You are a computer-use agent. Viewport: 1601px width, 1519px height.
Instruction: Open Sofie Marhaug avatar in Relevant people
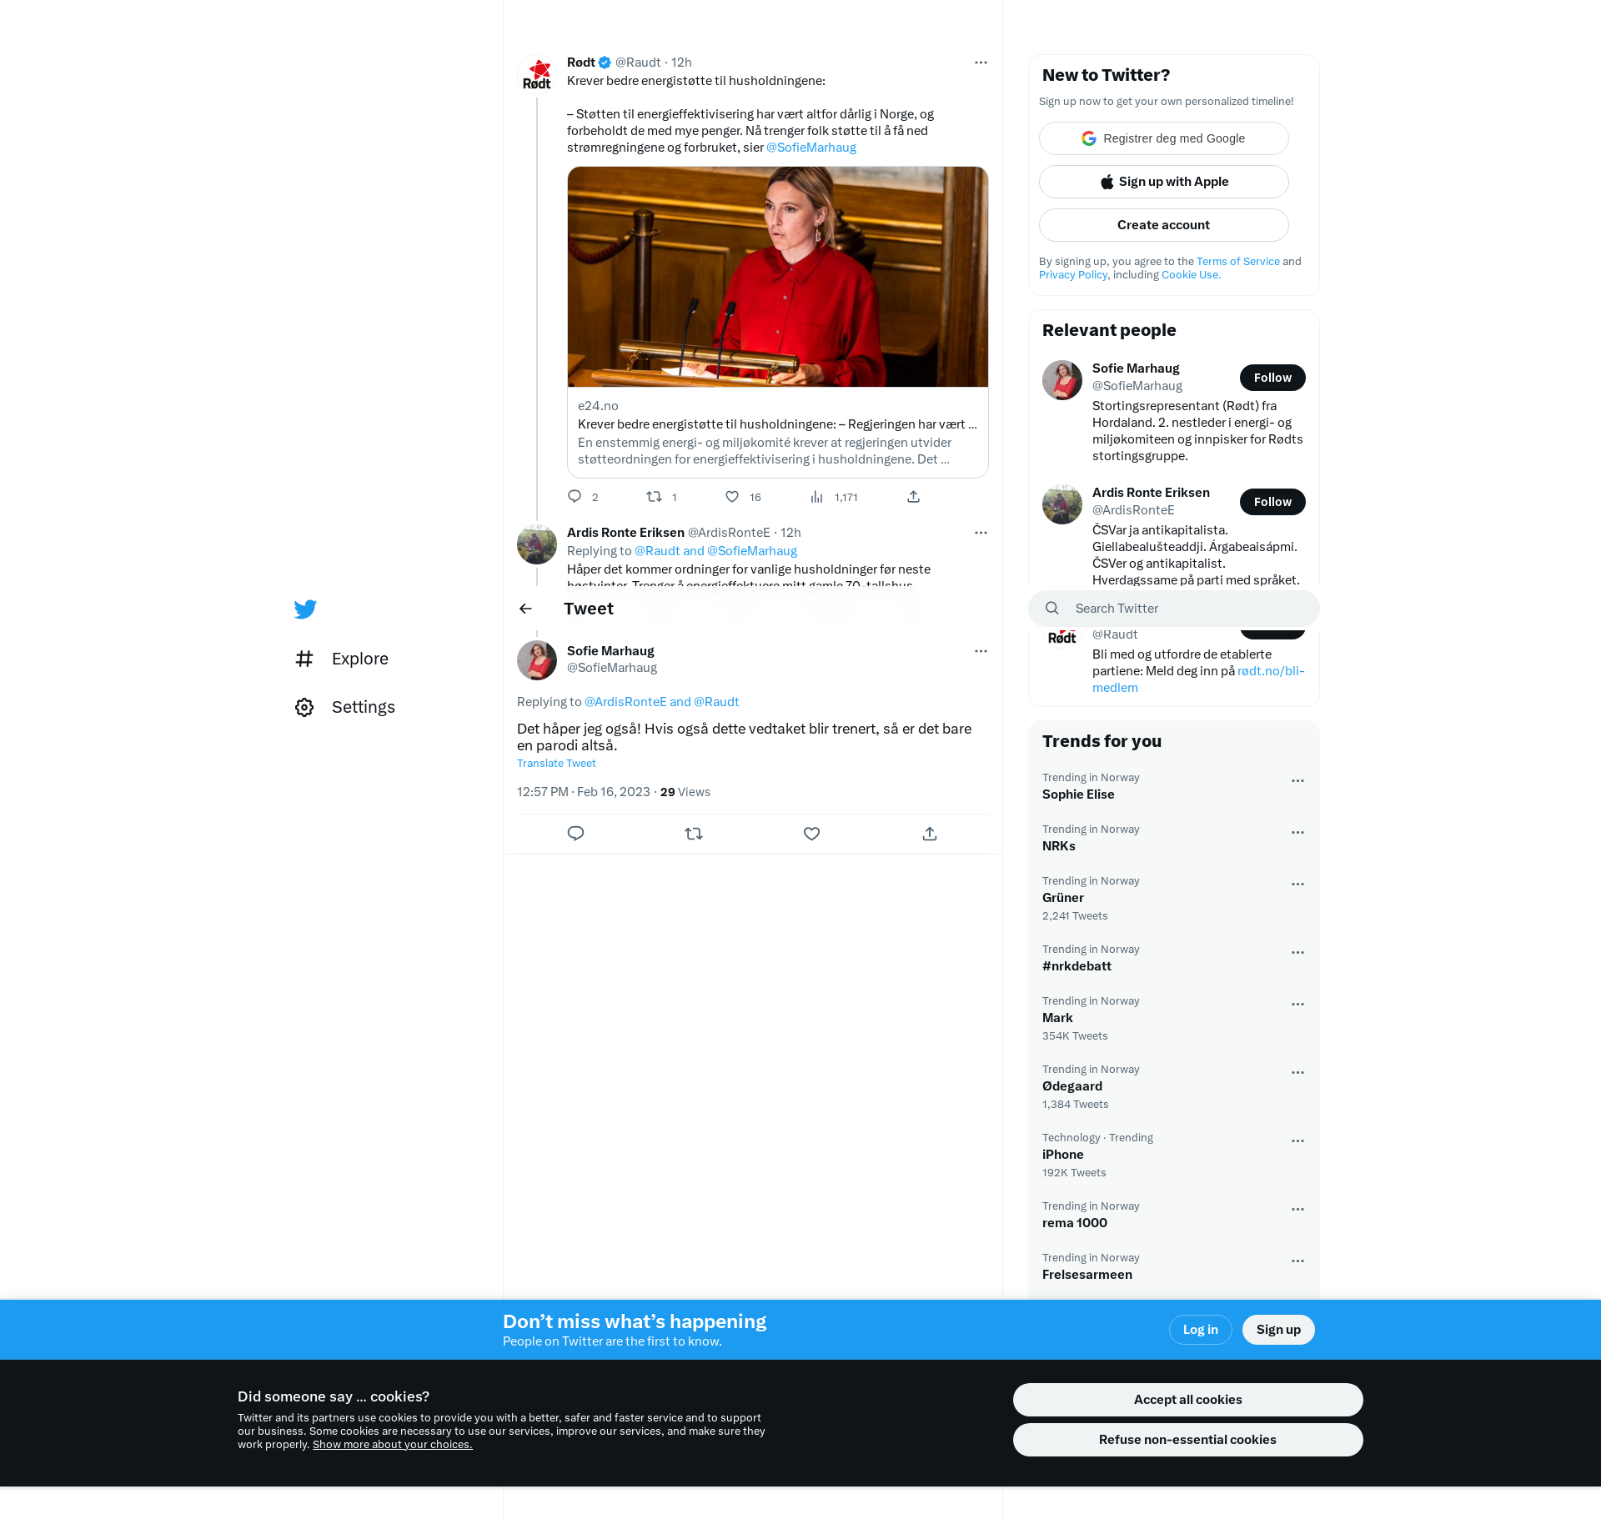pos(1062,380)
